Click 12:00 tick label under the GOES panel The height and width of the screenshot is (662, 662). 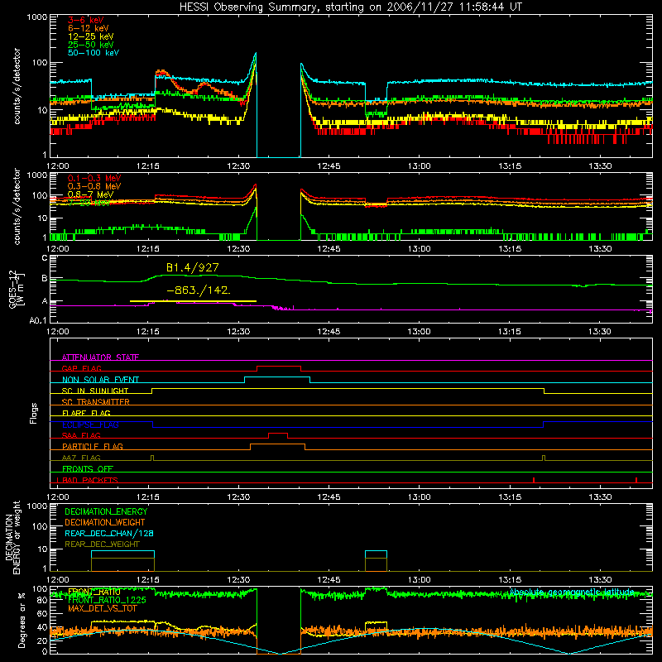point(58,332)
